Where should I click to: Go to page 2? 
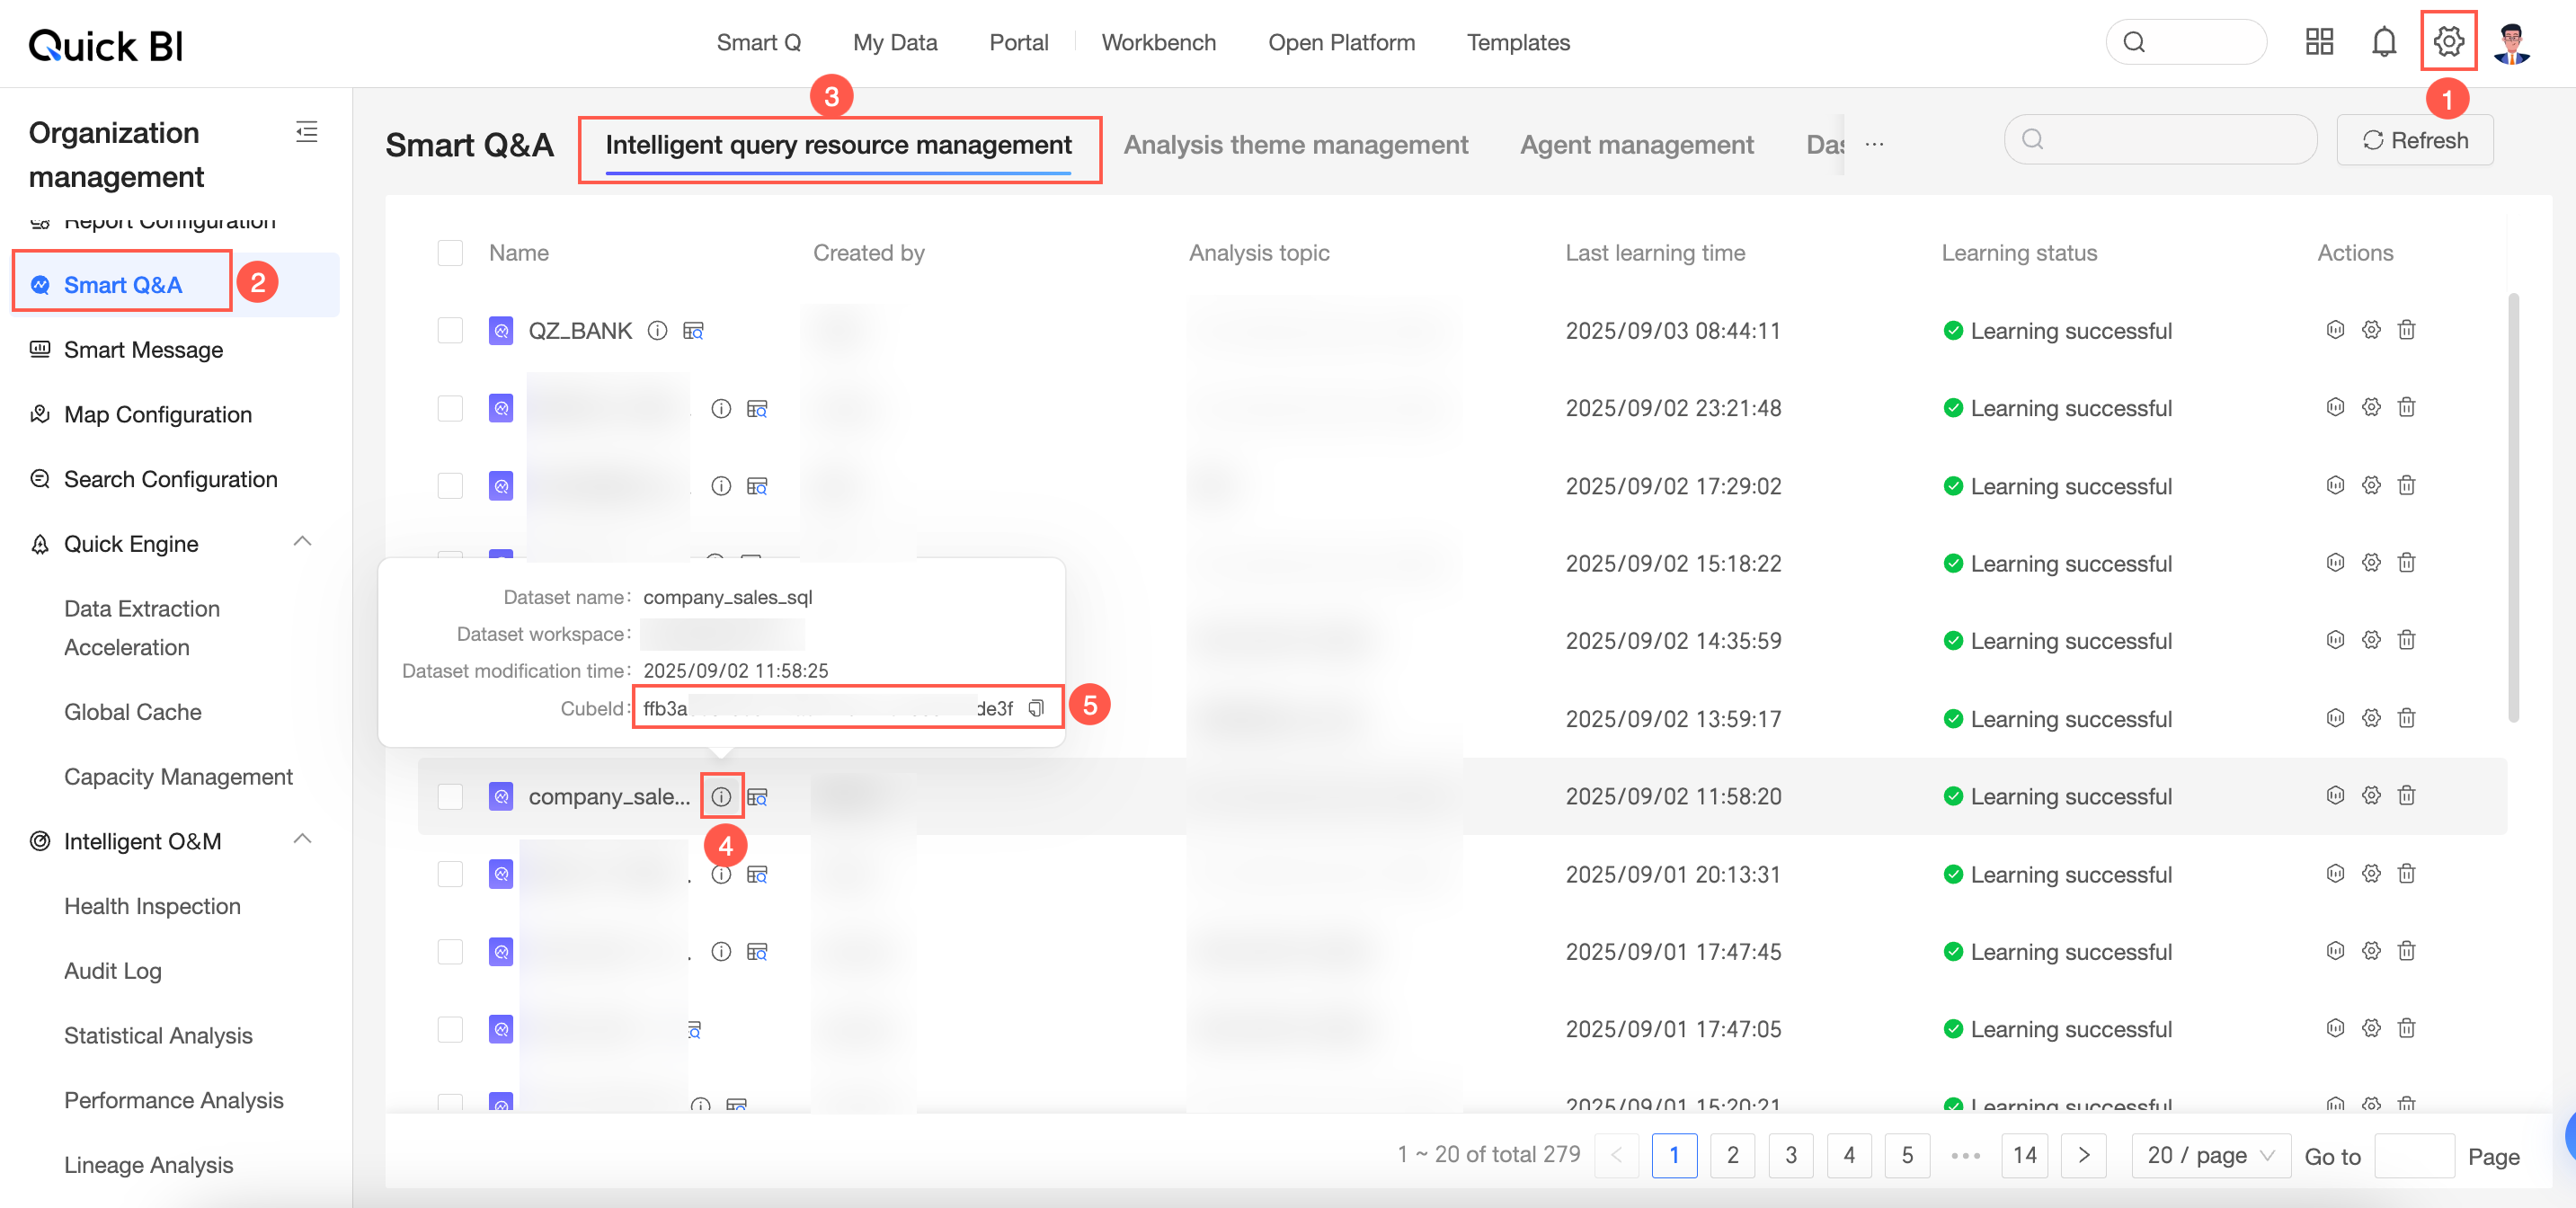pyautogui.click(x=1732, y=1155)
